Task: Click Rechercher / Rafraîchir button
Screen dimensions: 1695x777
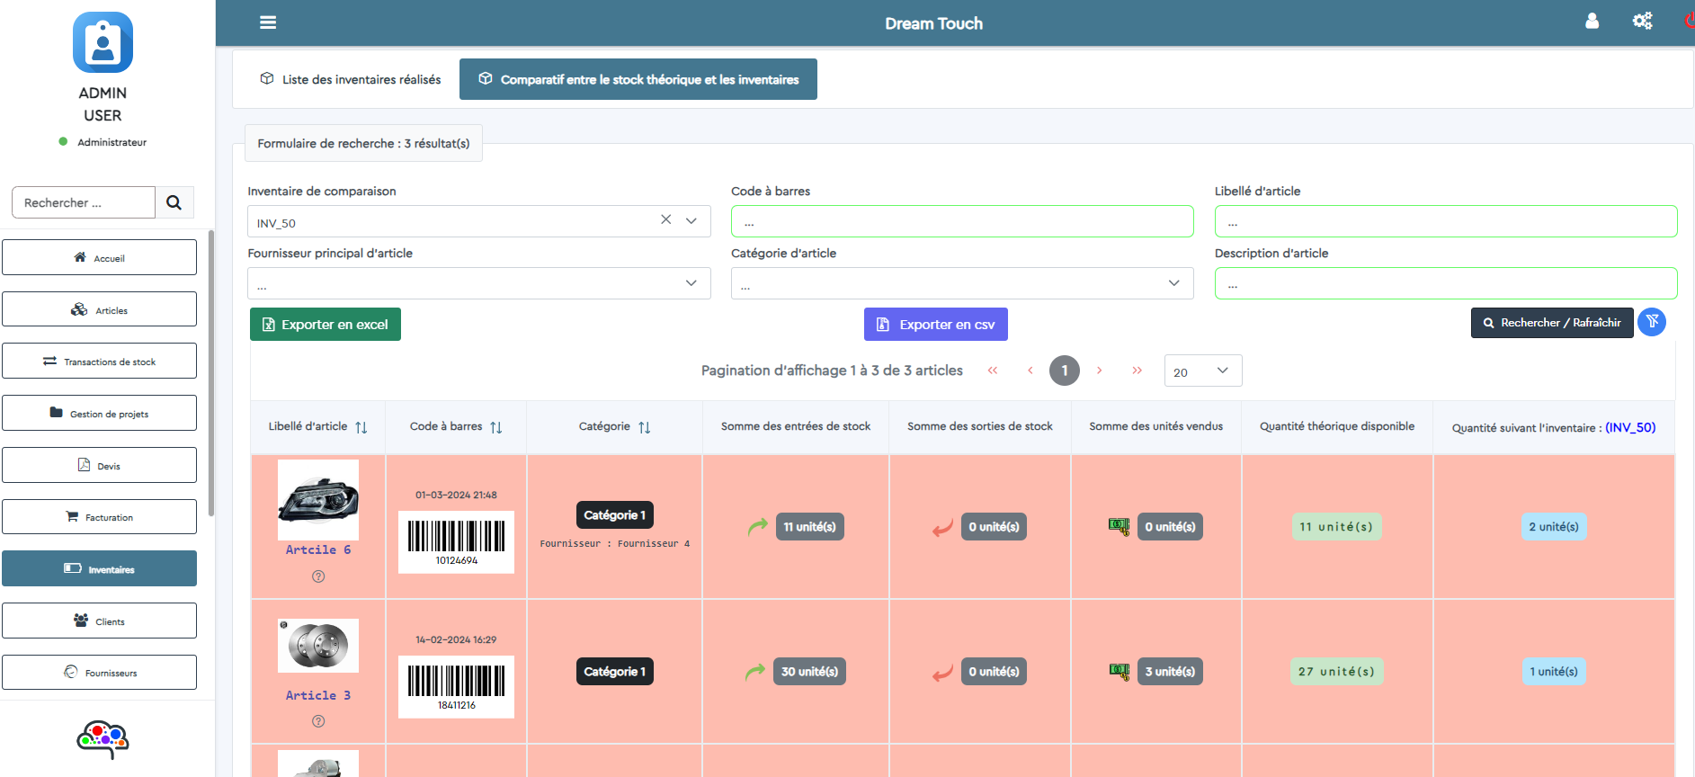Action: 1552,323
